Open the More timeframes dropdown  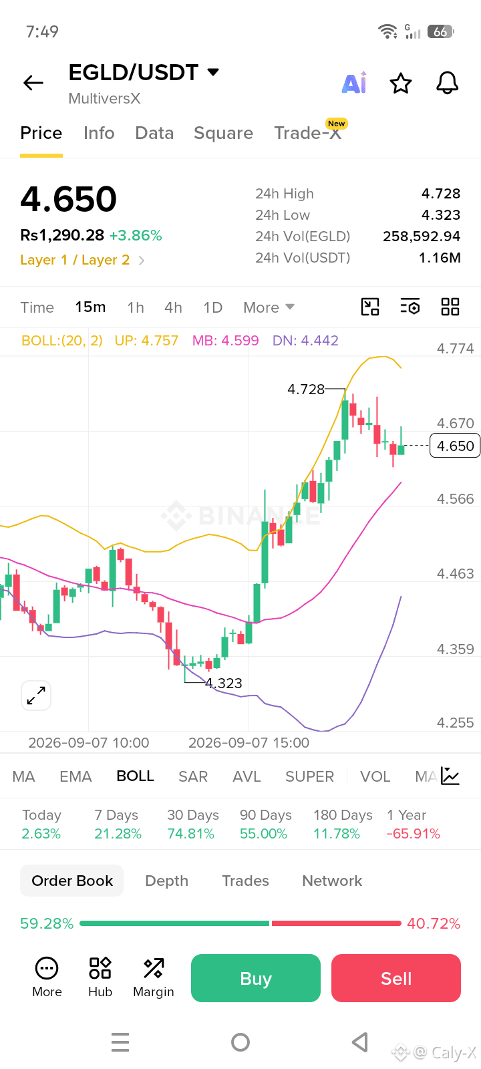pos(269,307)
